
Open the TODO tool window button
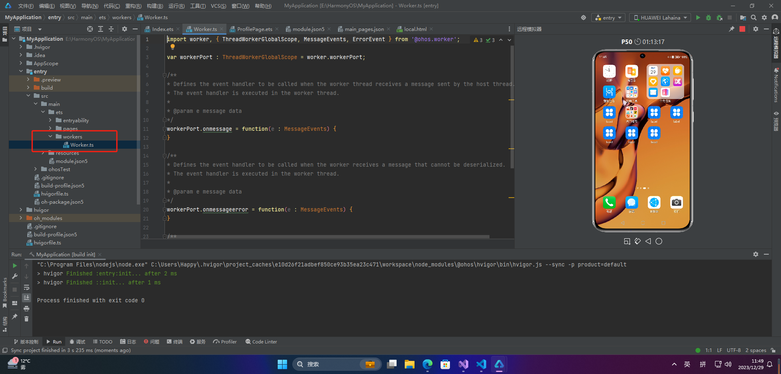(103, 342)
